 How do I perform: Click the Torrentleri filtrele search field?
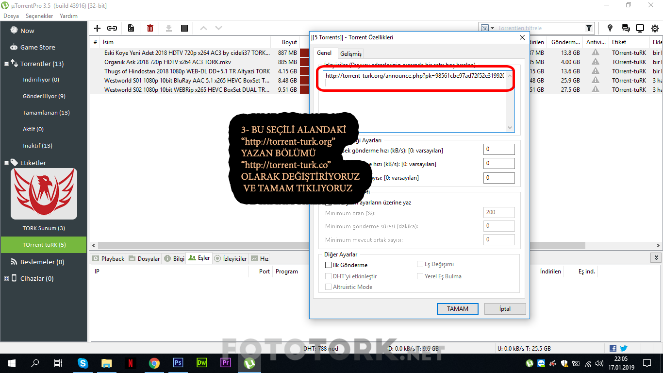(540, 28)
